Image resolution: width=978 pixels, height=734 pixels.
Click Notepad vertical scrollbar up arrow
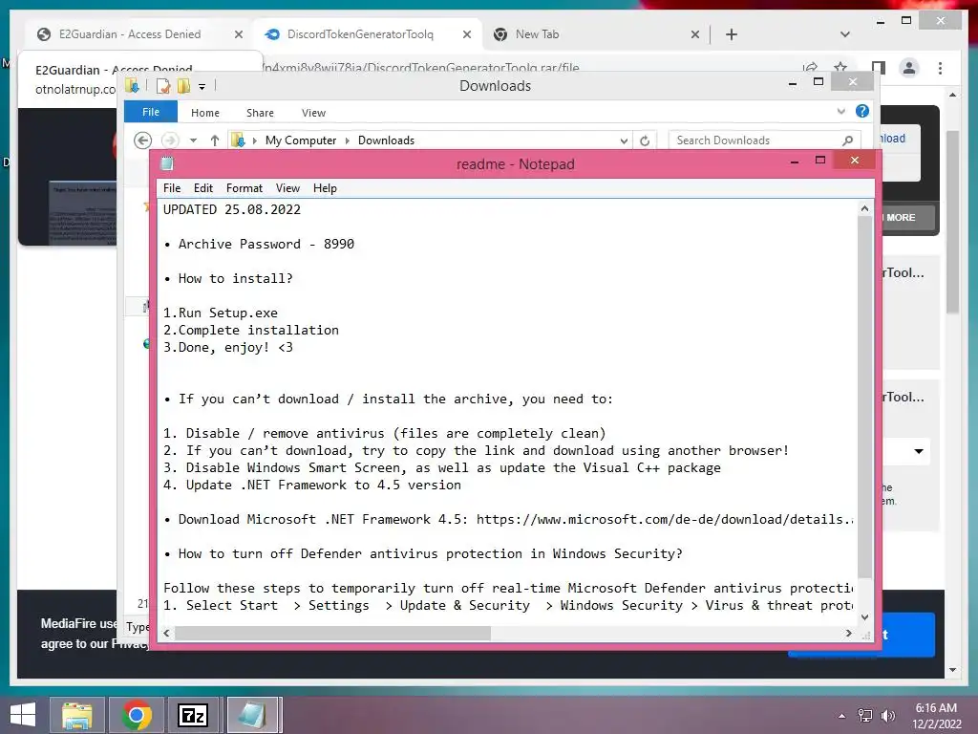[x=864, y=208]
